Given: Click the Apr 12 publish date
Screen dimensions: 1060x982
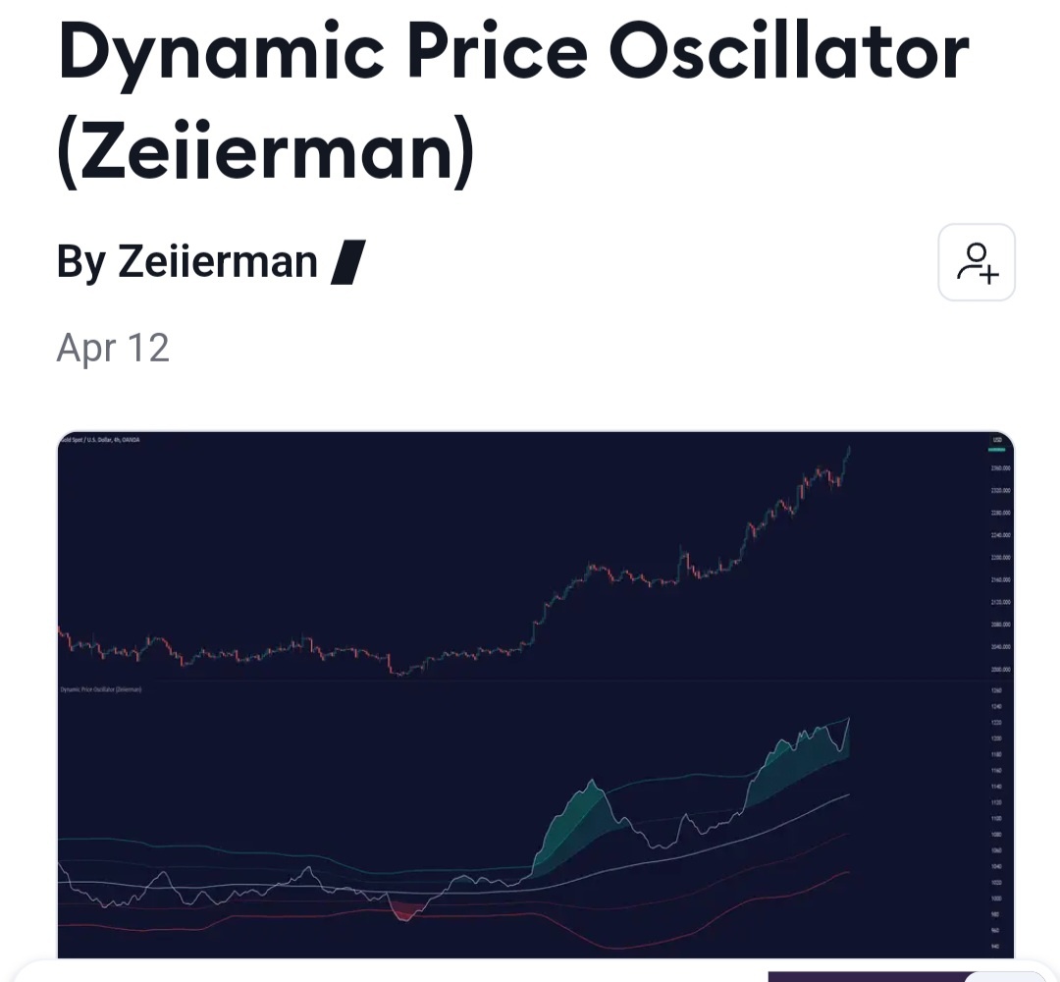Looking at the screenshot, I should click(113, 349).
